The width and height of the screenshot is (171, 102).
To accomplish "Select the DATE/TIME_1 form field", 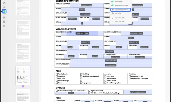I will pyautogui.click(x=144, y=47).
